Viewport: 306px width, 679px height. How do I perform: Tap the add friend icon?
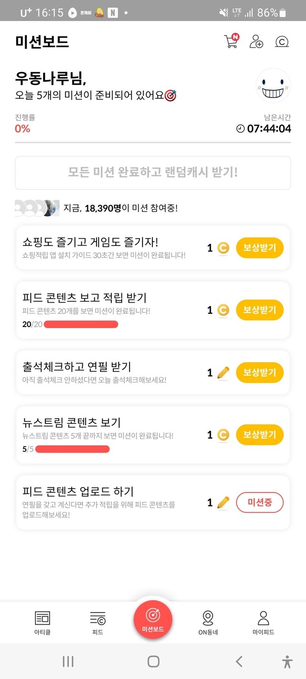pyautogui.click(x=256, y=42)
